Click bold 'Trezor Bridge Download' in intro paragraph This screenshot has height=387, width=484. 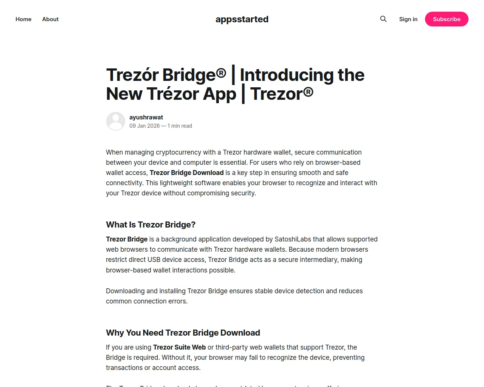tap(187, 173)
